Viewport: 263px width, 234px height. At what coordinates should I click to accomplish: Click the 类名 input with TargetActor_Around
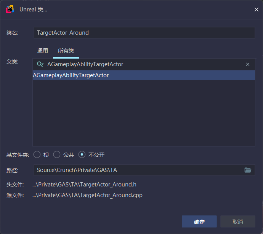(x=144, y=33)
